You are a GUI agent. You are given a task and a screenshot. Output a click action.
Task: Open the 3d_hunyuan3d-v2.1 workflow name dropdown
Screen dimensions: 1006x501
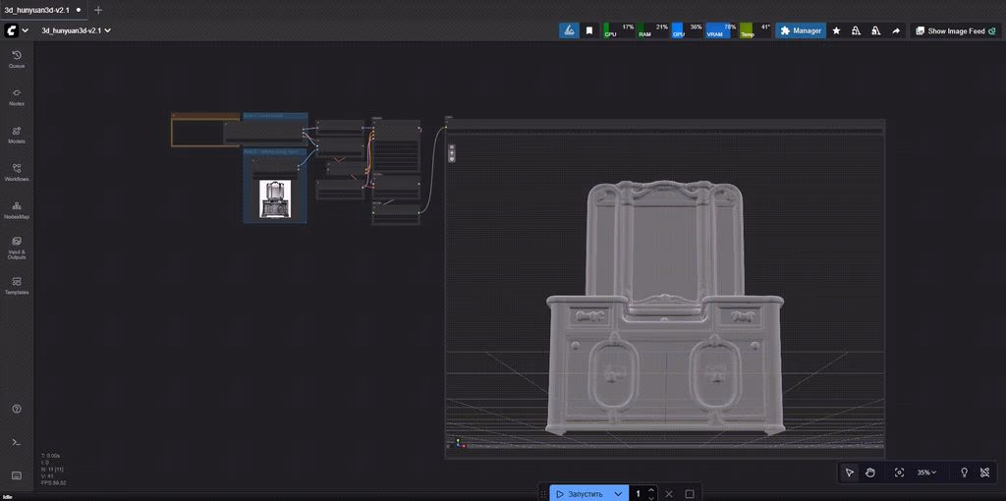[77, 30]
